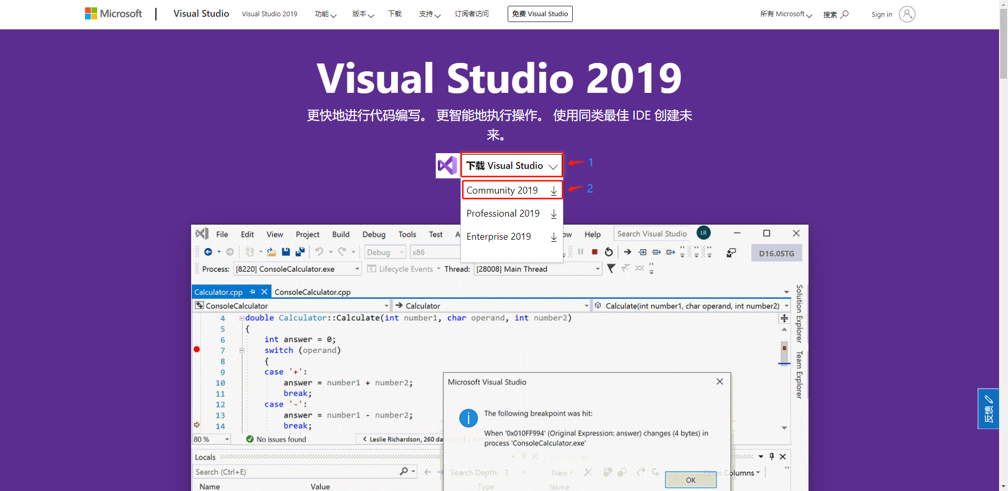The height and width of the screenshot is (491, 1008).
Task: Click the search magnifier icon in header
Action: click(844, 14)
